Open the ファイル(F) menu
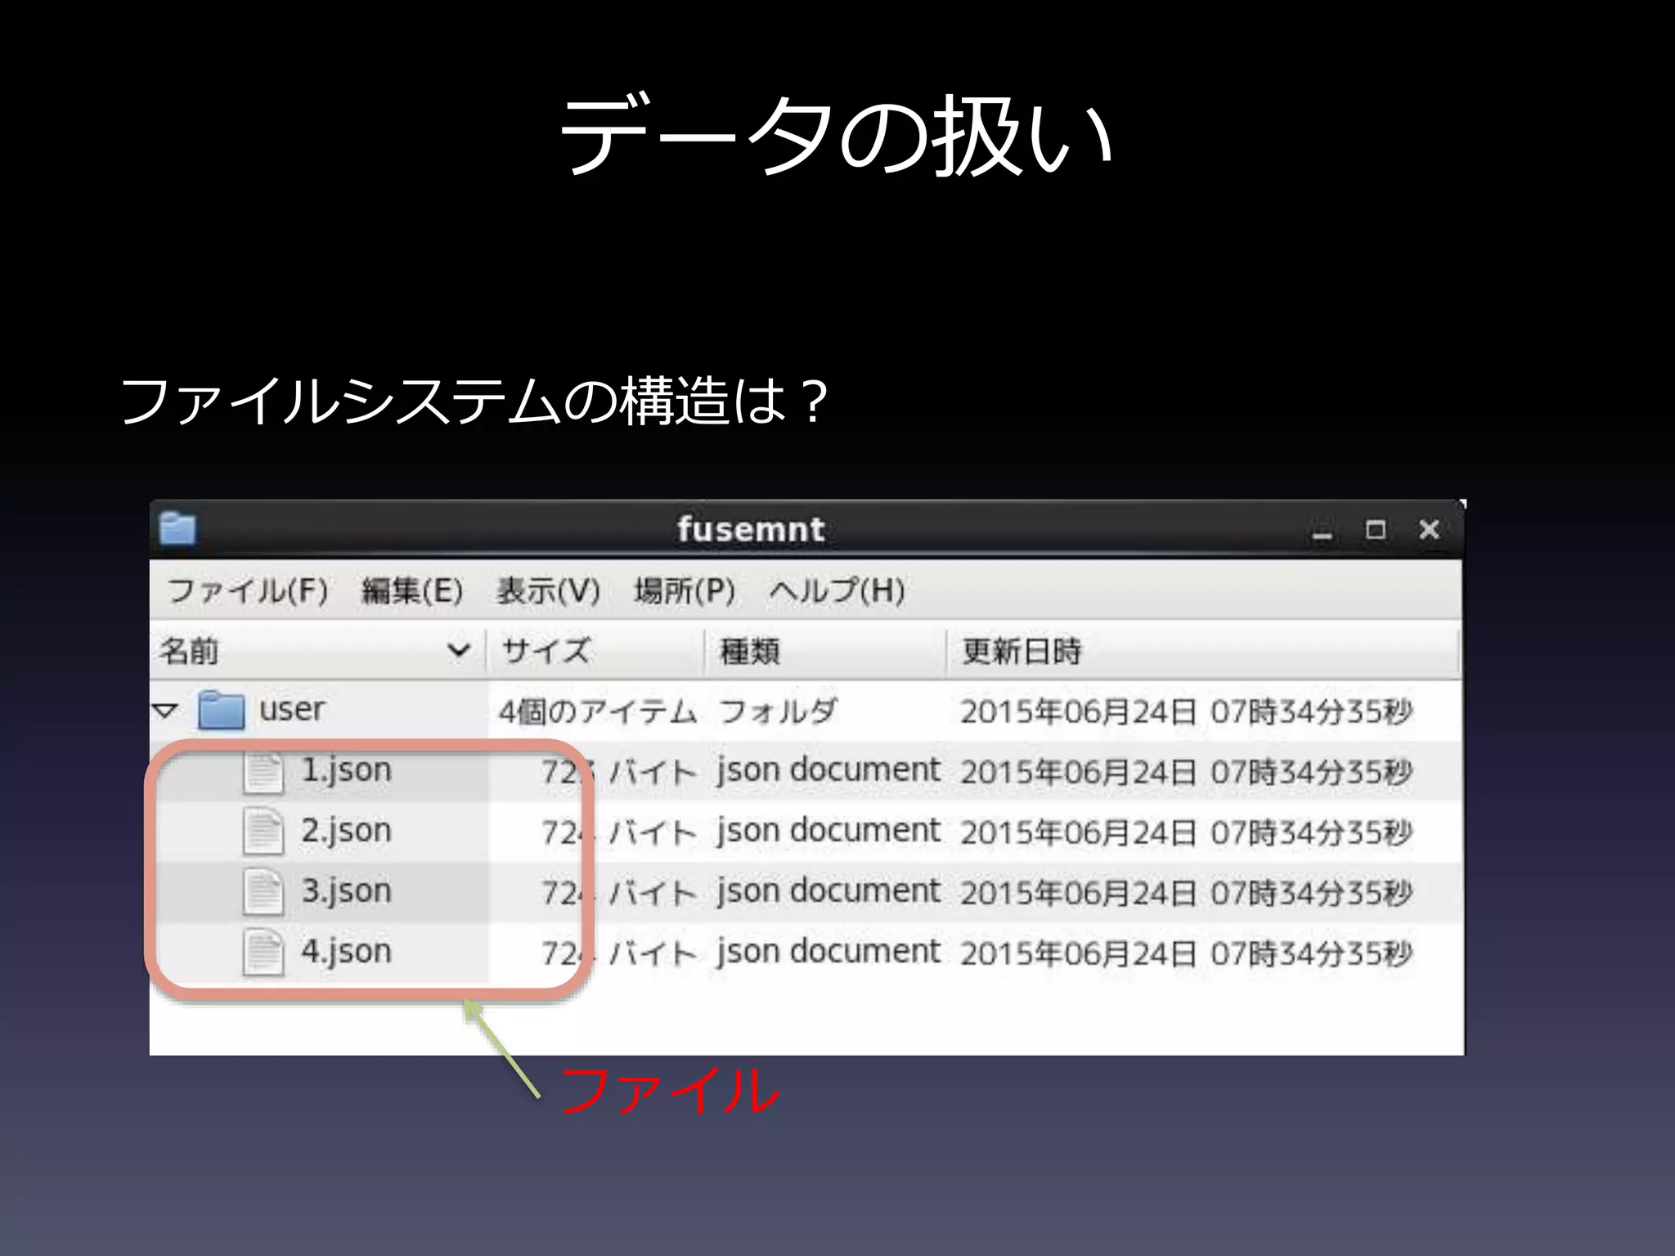The width and height of the screenshot is (1675, 1256). tap(248, 590)
